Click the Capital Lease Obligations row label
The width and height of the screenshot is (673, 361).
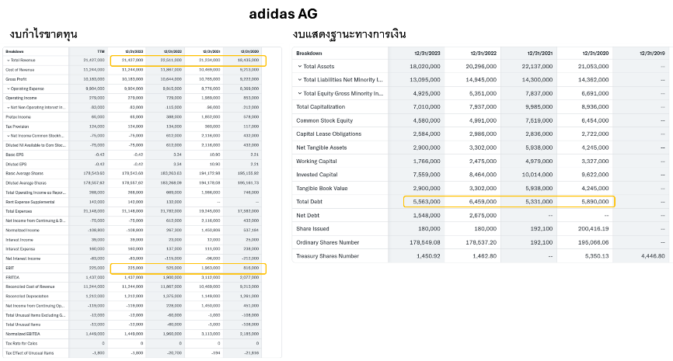(x=329, y=134)
